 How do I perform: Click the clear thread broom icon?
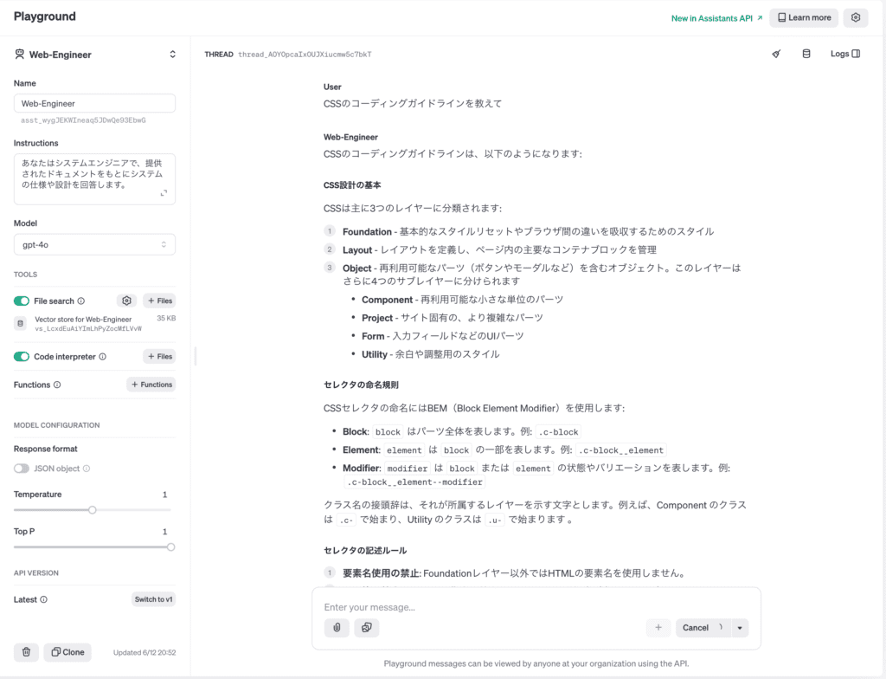776,54
